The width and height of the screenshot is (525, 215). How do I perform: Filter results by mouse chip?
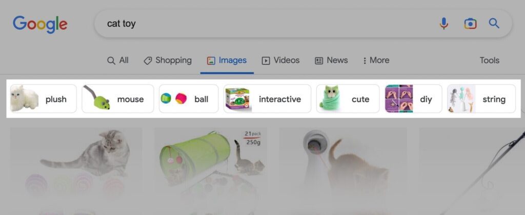point(118,99)
